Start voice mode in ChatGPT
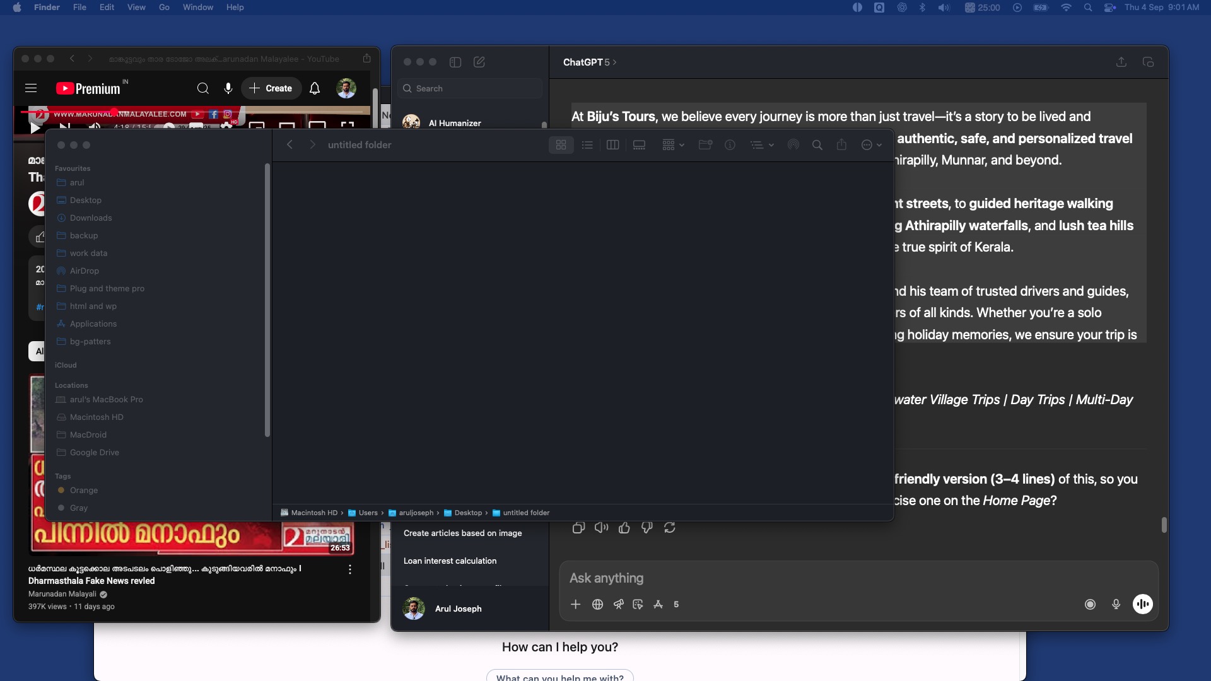 coord(1142,604)
